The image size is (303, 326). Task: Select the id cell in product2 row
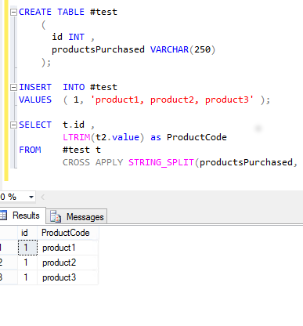click(x=27, y=263)
